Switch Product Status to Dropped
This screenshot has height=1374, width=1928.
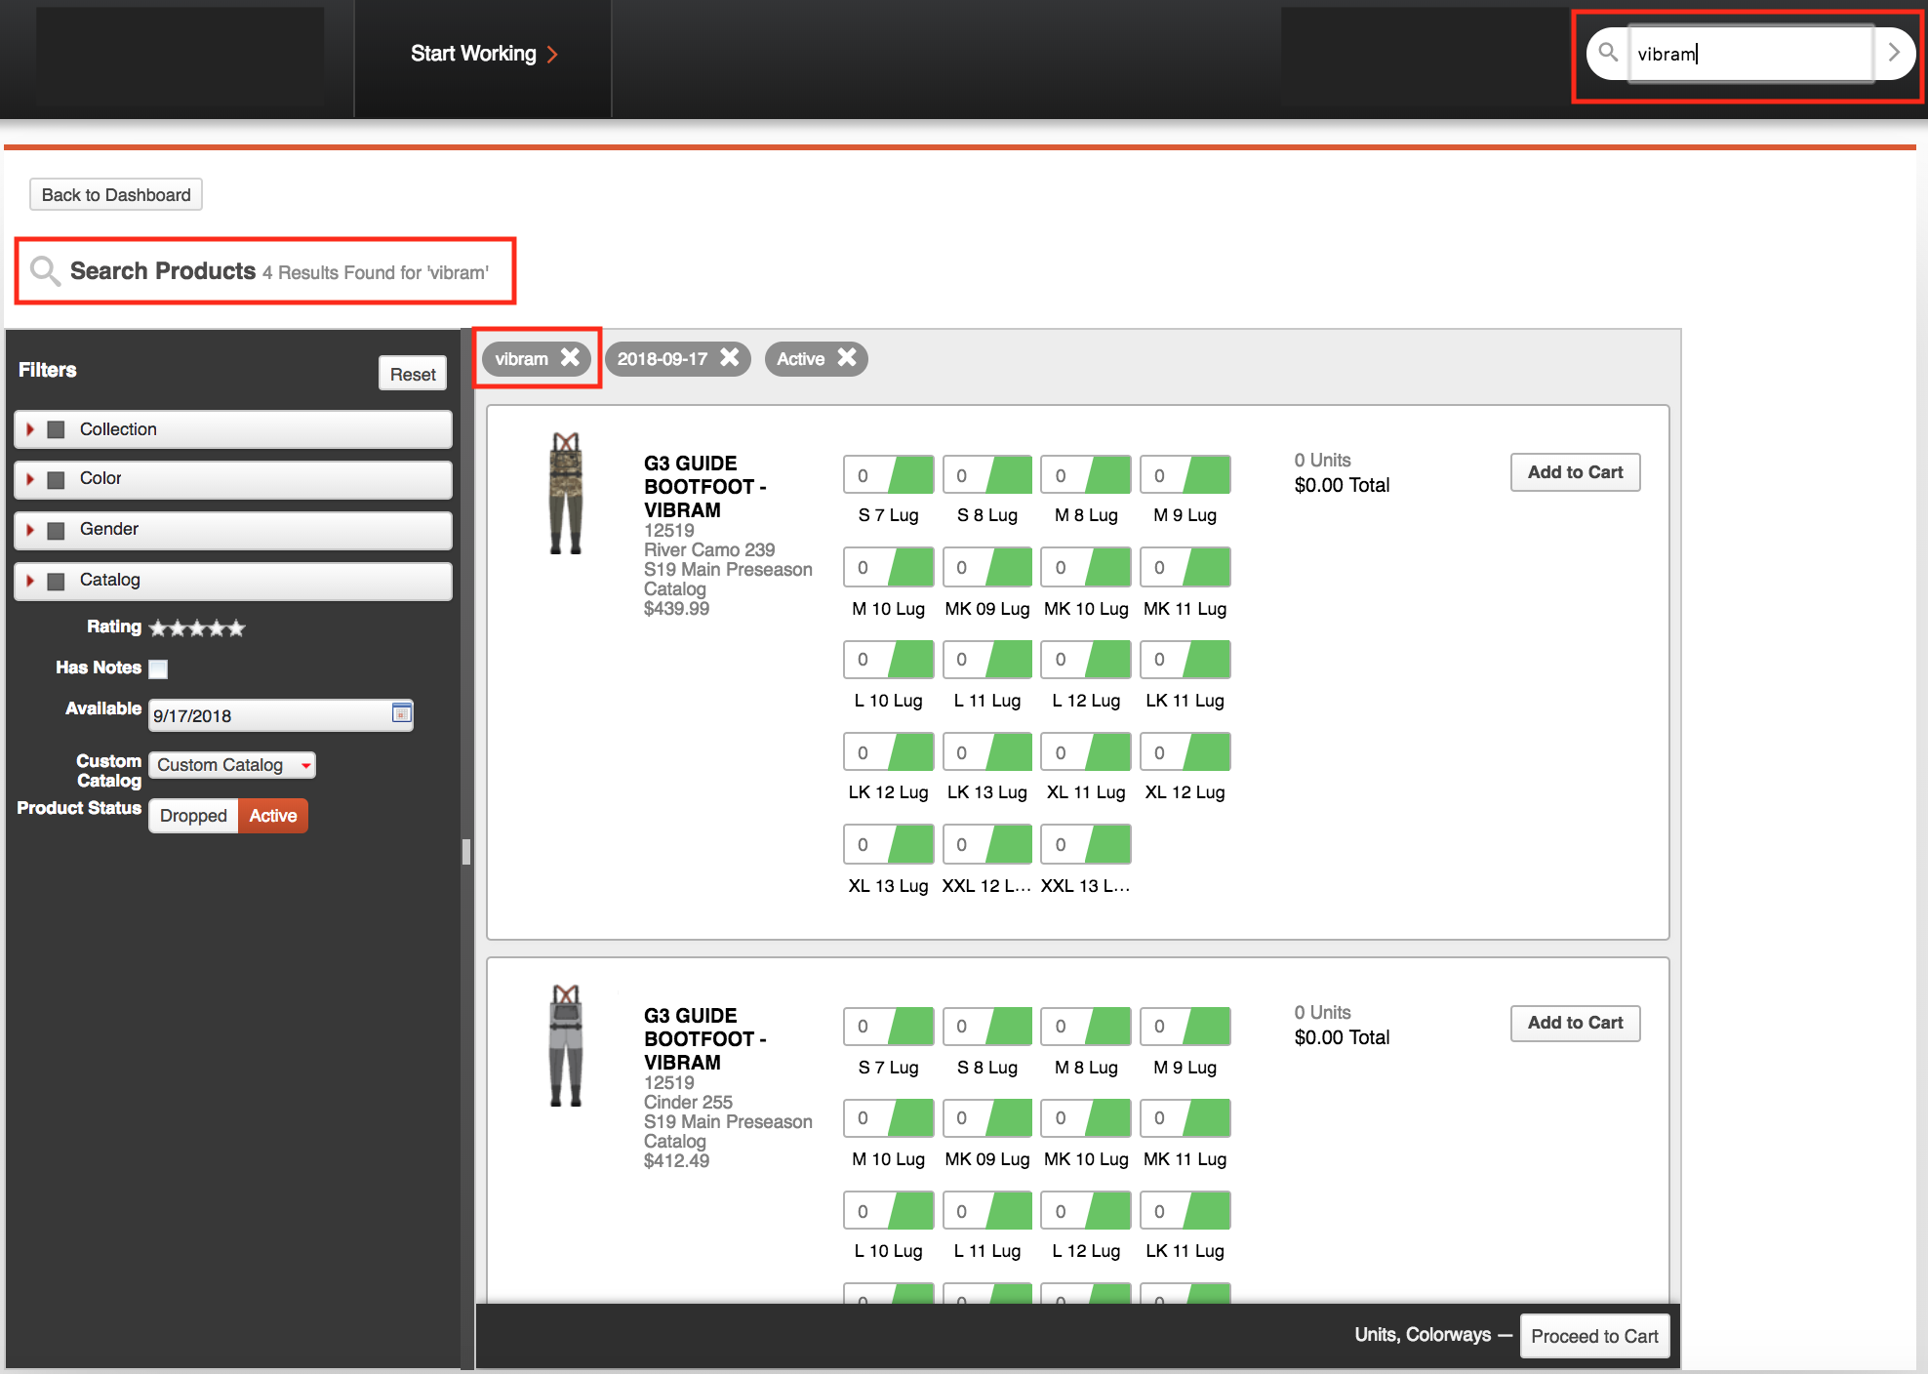(x=193, y=816)
